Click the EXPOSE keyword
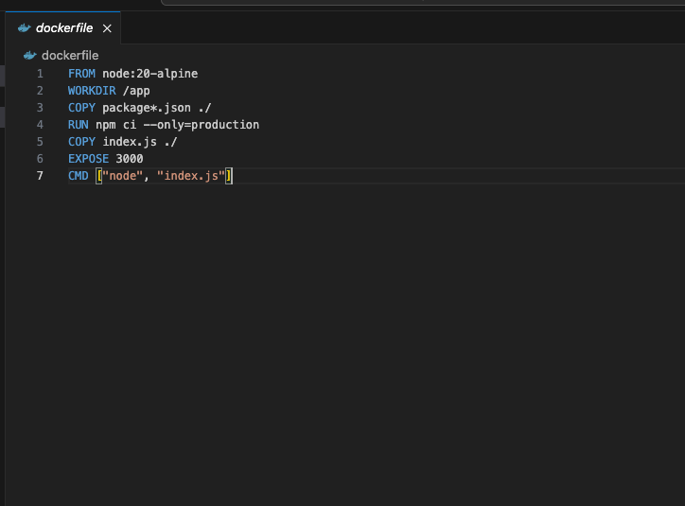The height and width of the screenshot is (506, 685). 88,159
